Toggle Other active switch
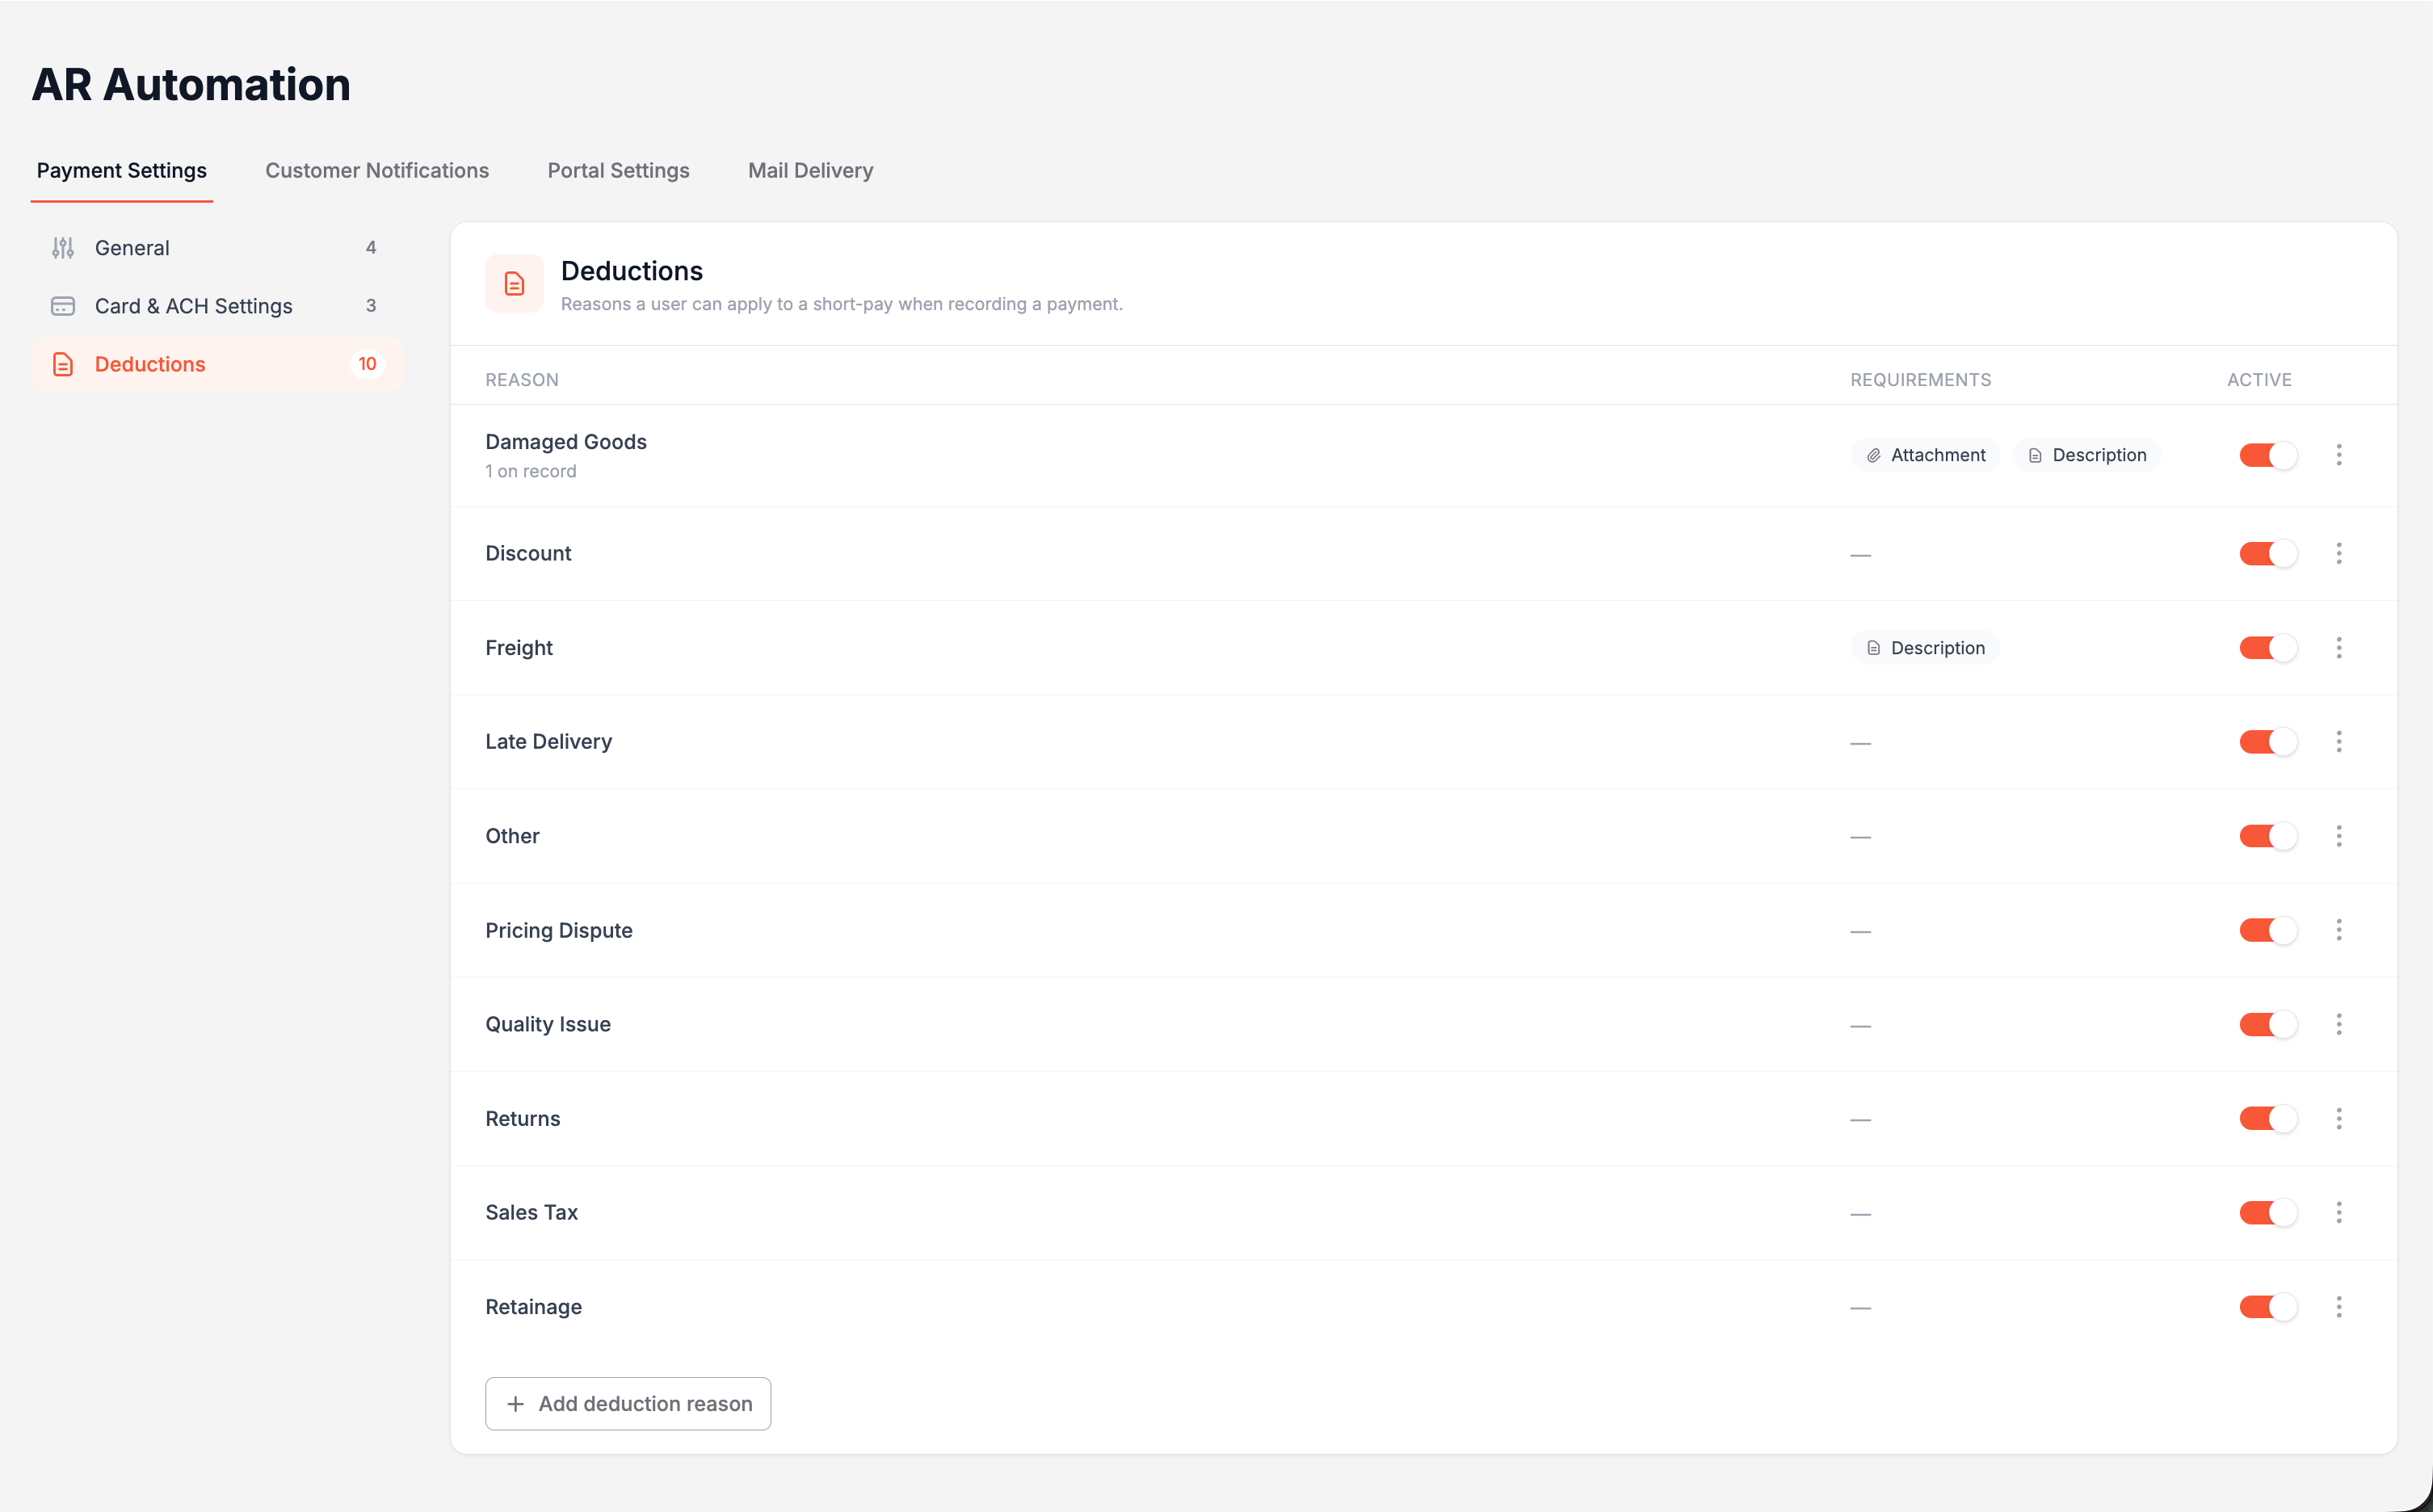The height and width of the screenshot is (1512, 2433). 2268,836
